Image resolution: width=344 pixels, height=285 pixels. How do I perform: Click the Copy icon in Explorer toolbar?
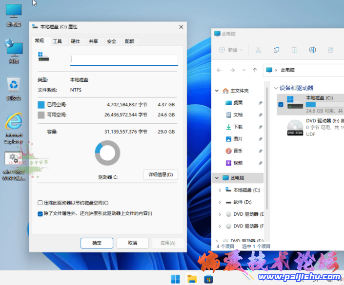276,50
